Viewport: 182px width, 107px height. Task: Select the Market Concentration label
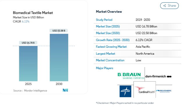click(110, 60)
